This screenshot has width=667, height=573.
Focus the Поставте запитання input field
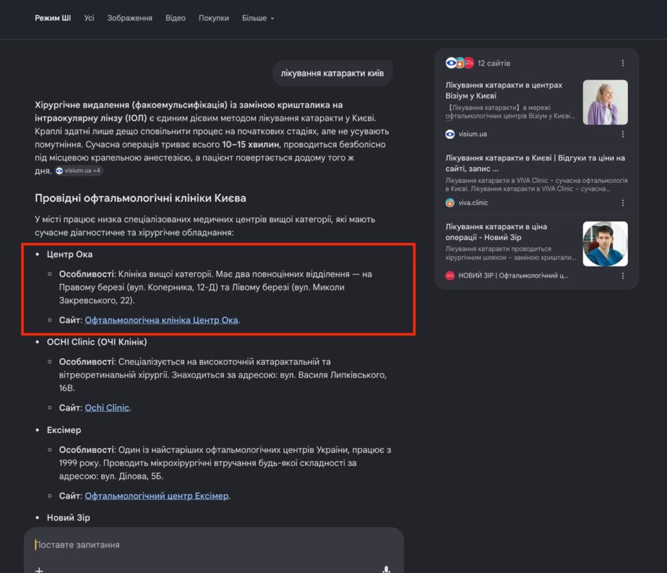[214, 544]
